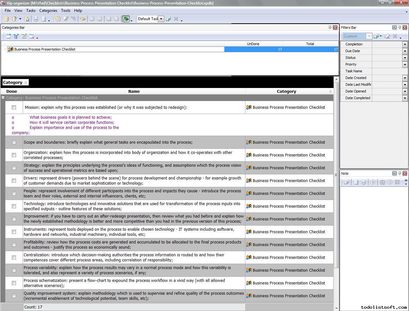This screenshot has height=311, width=409.
Task: Open the Default Task view dropdown
Action: point(161,19)
